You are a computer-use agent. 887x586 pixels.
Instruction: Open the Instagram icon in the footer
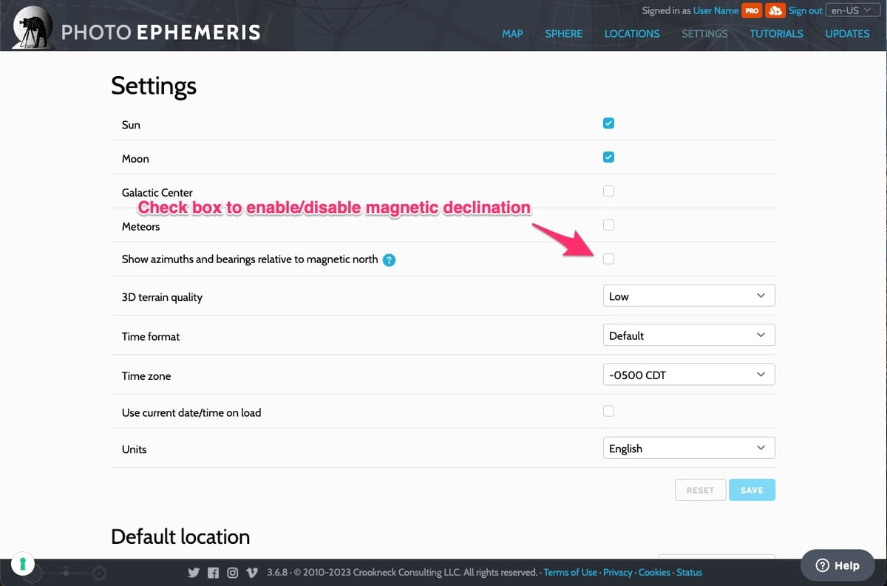(232, 573)
